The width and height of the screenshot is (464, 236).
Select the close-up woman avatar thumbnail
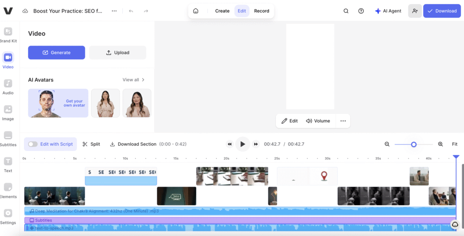coord(137,103)
